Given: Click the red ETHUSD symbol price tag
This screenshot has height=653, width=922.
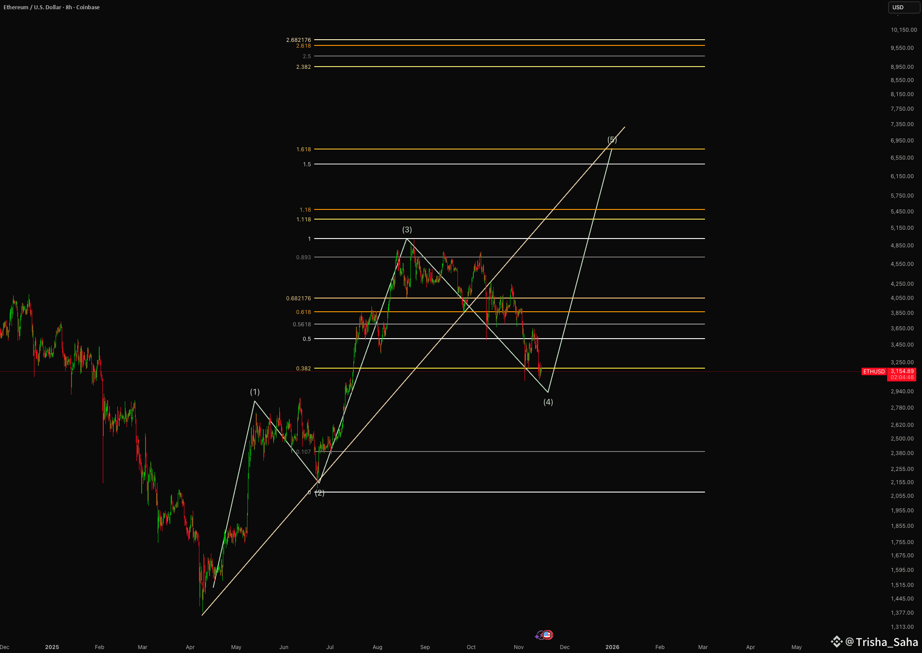Looking at the screenshot, I should point(874,372).
